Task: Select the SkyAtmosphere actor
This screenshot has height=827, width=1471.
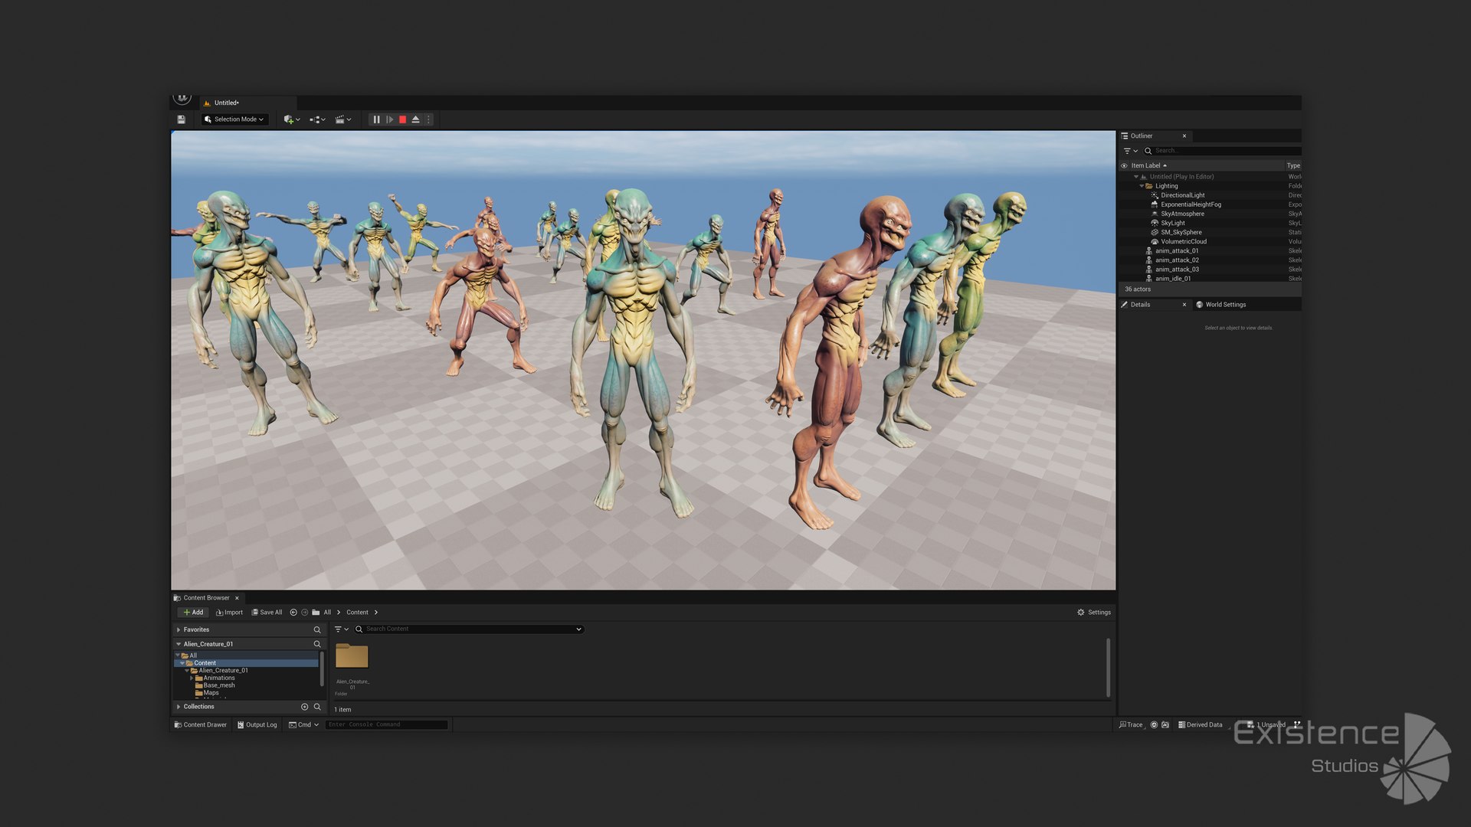Action: (x=1182, y=214)
